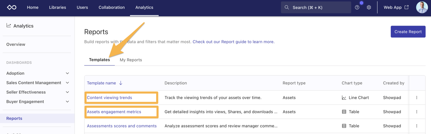431x134 pixels.
Task: Switch to the My Reports tab
Action: [x=131, y=60]
